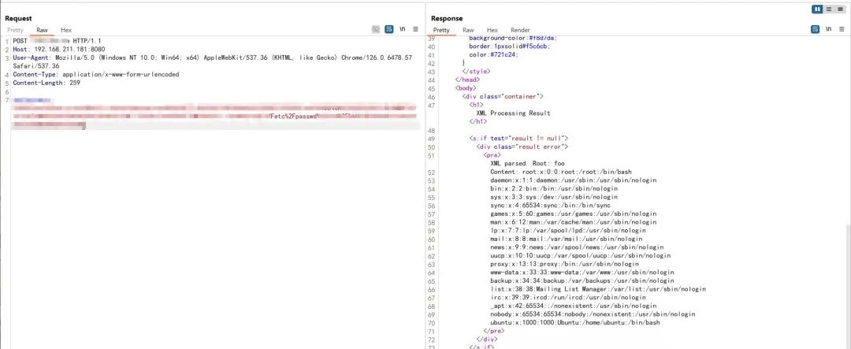The width and height of the screenshot is (851, 349).
Task: Switch Request view to Pretty tab
Action: pos(16,30)
